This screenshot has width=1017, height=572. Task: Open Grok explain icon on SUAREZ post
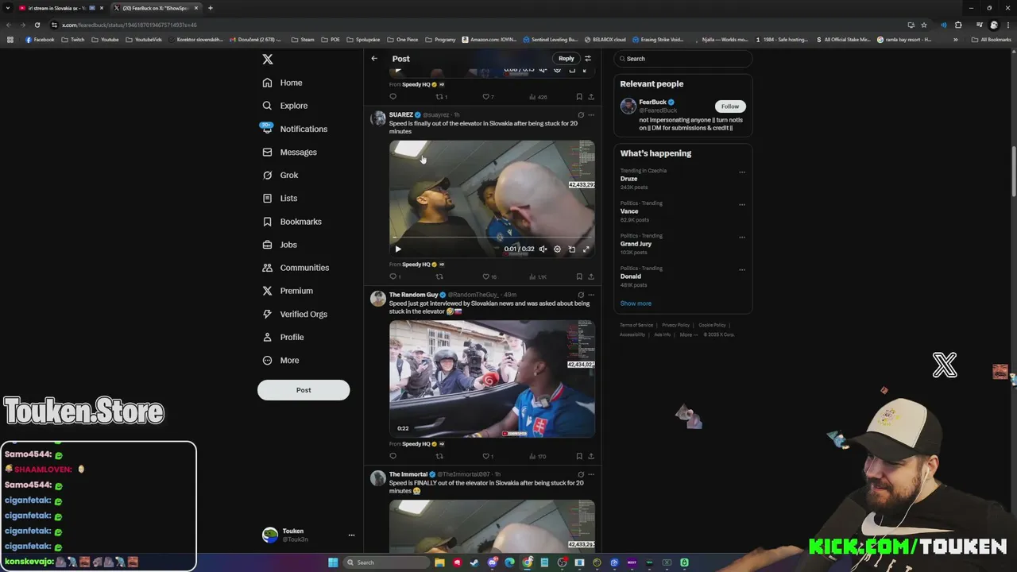click(581, 115)
